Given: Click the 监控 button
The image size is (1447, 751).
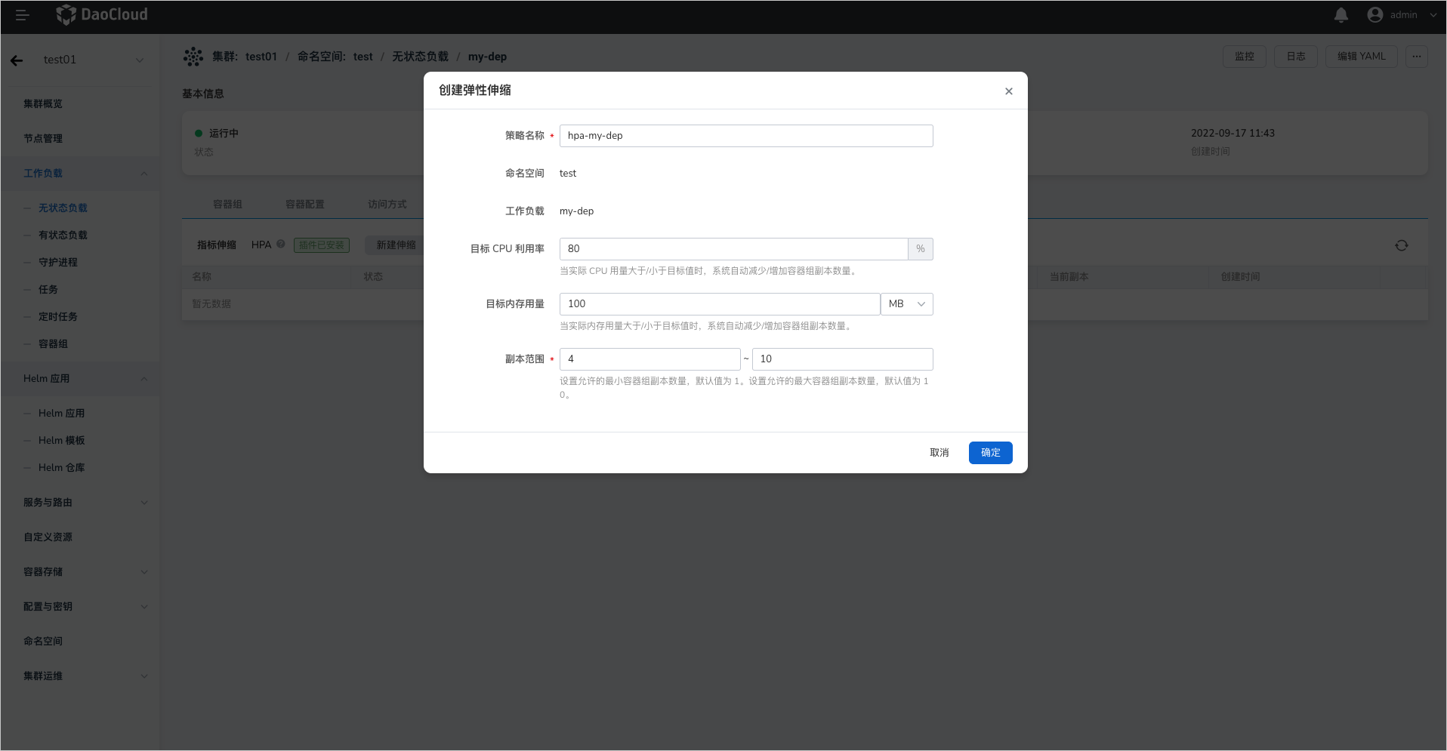Looking at the screenshot, I should [1245, 57].
